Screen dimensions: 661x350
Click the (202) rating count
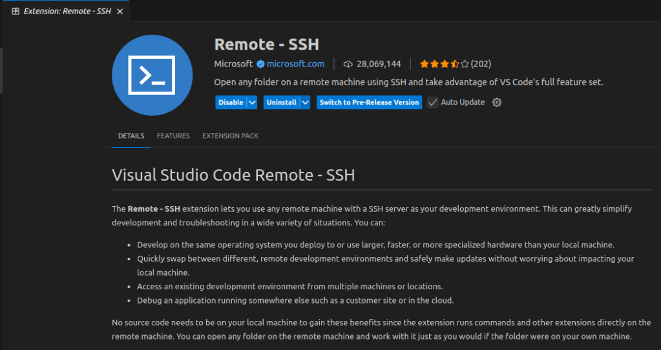point(481,64)
